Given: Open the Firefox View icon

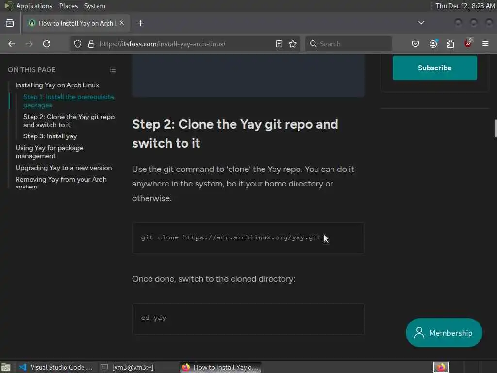Looking at the screenshot, I should pos(10,23).
